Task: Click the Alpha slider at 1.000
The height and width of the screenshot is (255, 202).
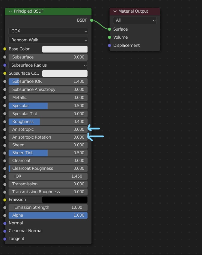Action: pyautogui.click(x=48, y=215)
